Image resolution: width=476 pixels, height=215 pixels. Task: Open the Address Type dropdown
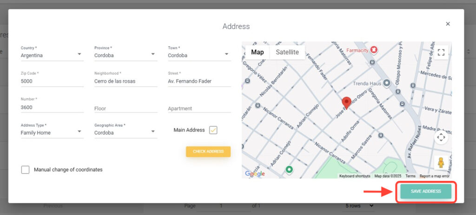[x=52, y=133]
